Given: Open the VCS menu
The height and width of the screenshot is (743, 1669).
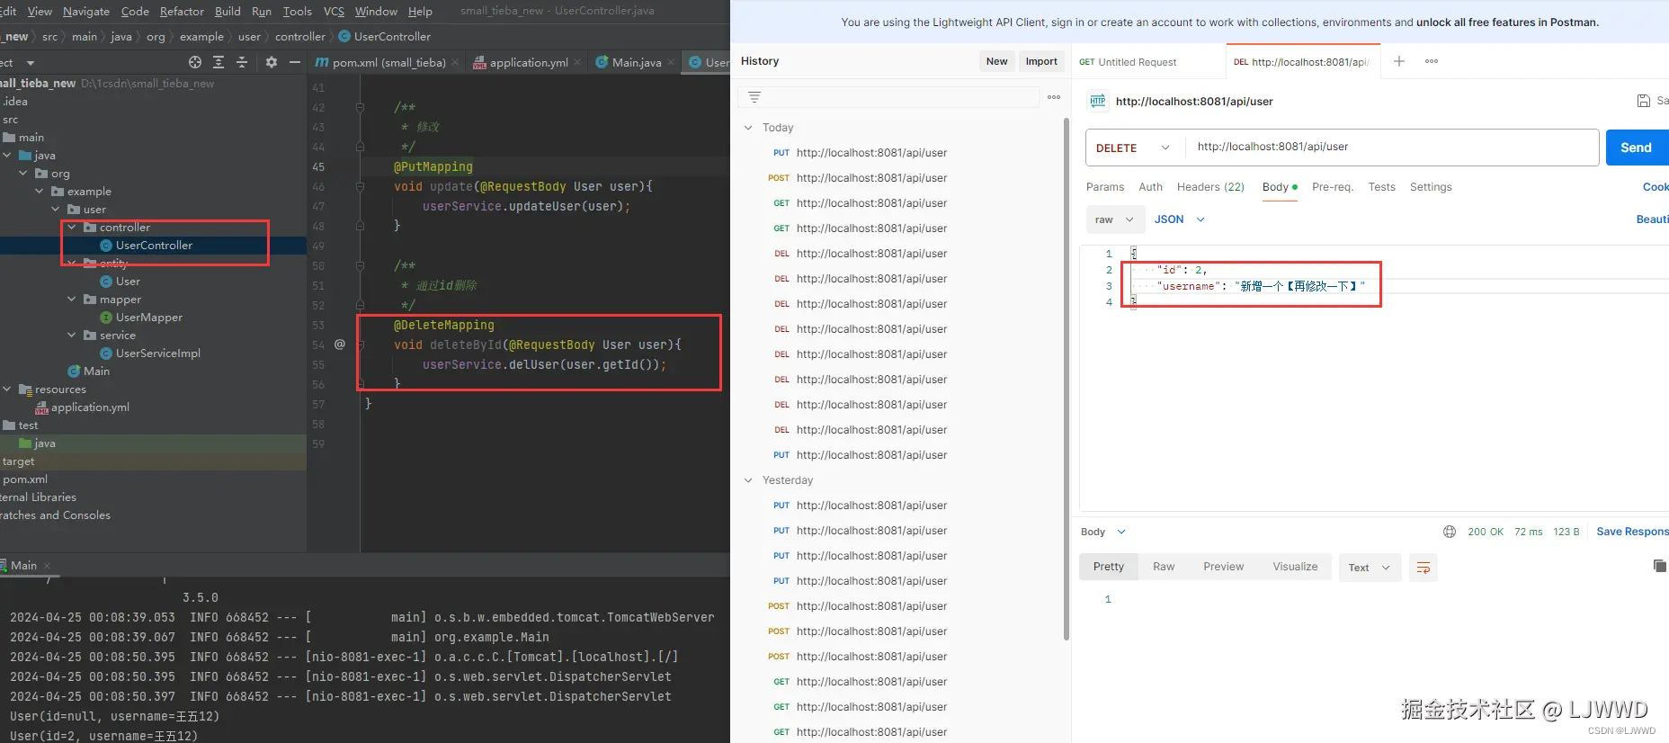Looking at the screenshot, I should coord(334,12).
